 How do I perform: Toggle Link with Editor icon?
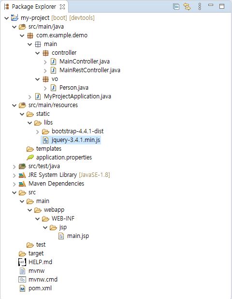click(187, 7)
